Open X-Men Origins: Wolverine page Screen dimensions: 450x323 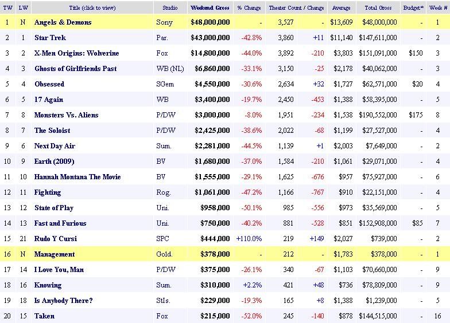click(76, 53)
